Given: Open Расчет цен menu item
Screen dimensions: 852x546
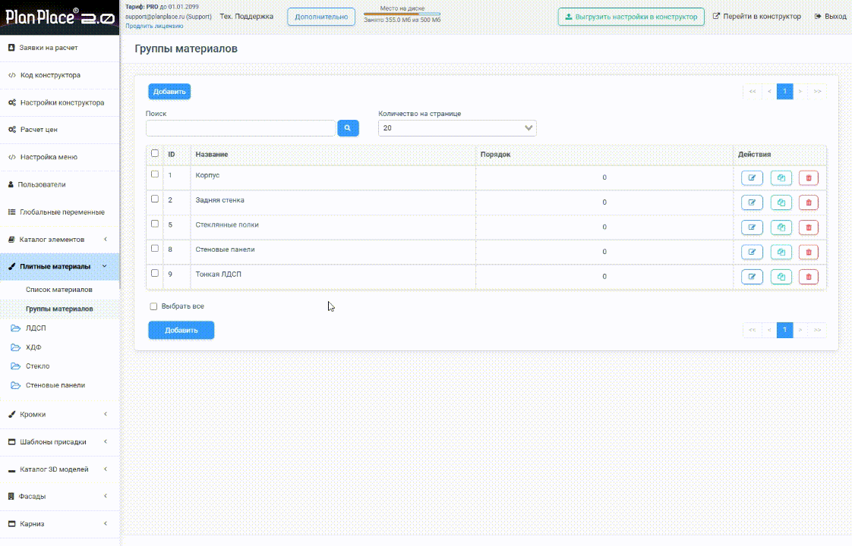Looking at the screenshot, I should click(x=59, y=130).
